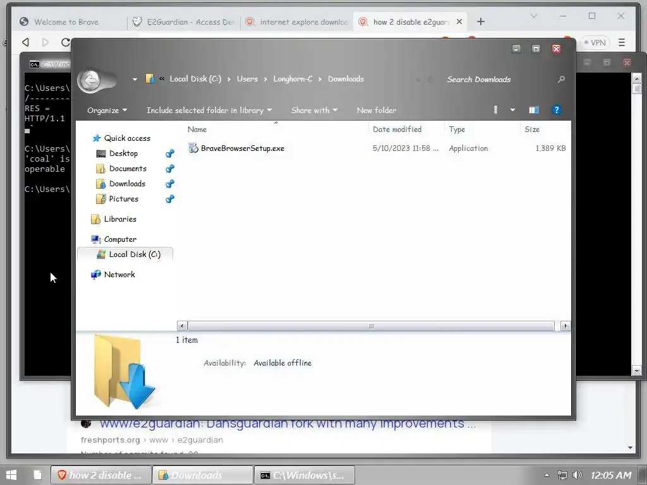
Task: Close the how 2 disable e2guardian tab
Action: pos(459,22)
